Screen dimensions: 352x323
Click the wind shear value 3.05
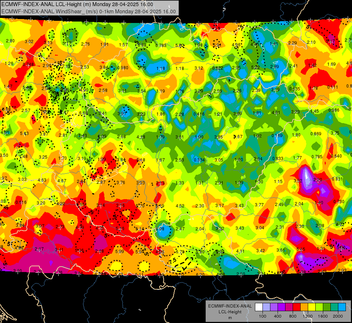[x=219, y=160]
